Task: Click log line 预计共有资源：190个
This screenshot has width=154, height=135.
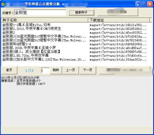Action: [31, 84]
